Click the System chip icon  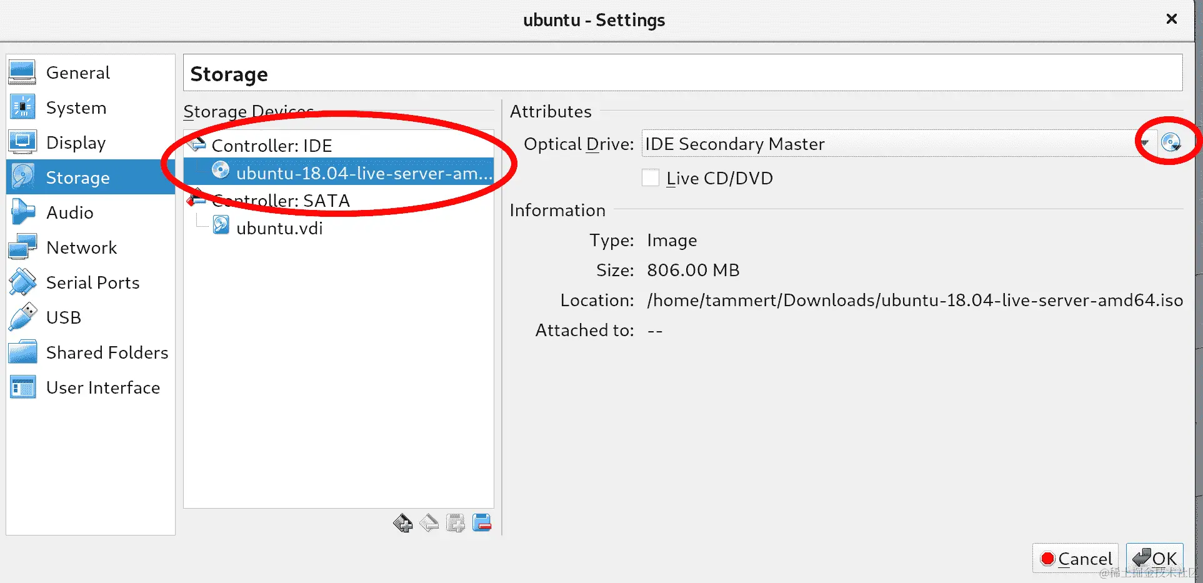click(x=22, y=107)
